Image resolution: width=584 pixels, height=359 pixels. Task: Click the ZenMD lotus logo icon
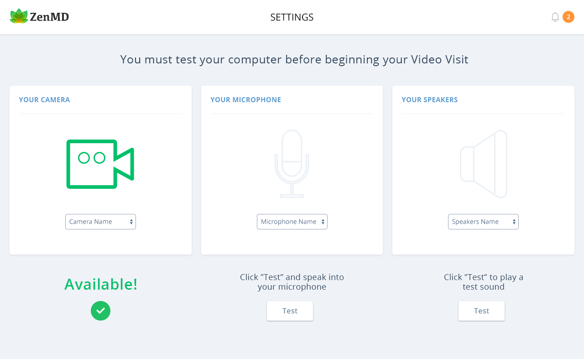coord(19,16)
